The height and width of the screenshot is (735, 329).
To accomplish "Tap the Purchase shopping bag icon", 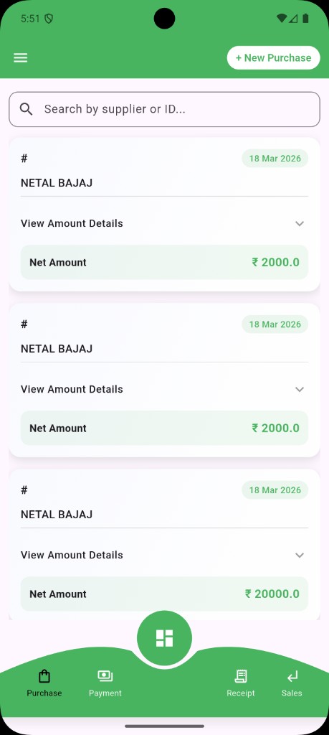I will (x=44, y=676).
